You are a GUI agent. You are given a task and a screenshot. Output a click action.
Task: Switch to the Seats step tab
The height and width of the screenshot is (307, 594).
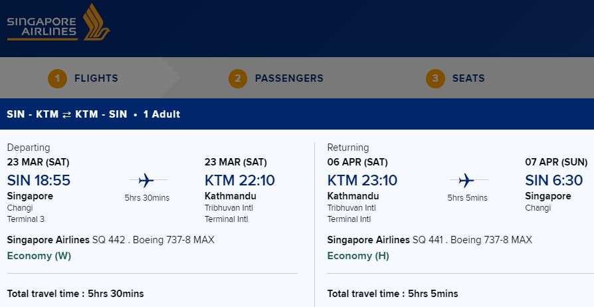tap(468, 78)
